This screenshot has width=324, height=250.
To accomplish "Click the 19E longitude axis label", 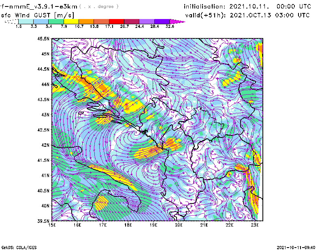I will [153, 225].
